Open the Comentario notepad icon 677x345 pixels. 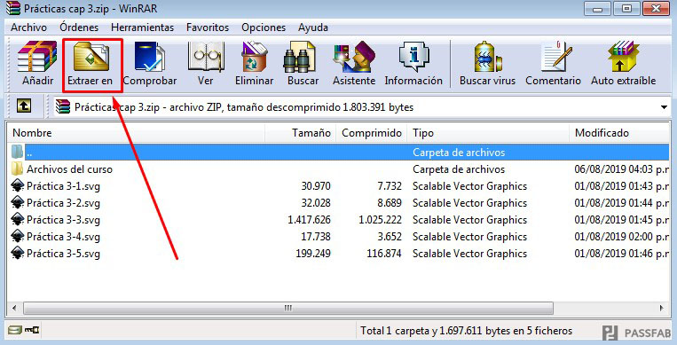(556, 57)
